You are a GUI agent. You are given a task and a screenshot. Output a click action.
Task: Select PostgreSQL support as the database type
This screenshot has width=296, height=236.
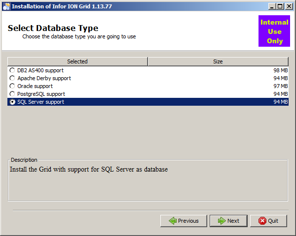click(12, 94)
